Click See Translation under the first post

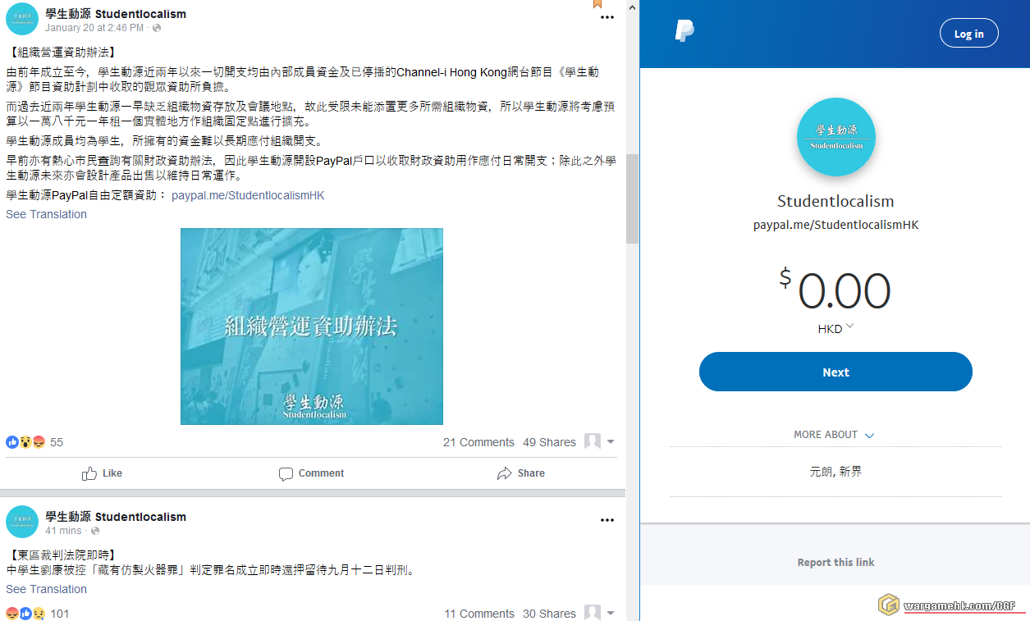pos(46,214)
